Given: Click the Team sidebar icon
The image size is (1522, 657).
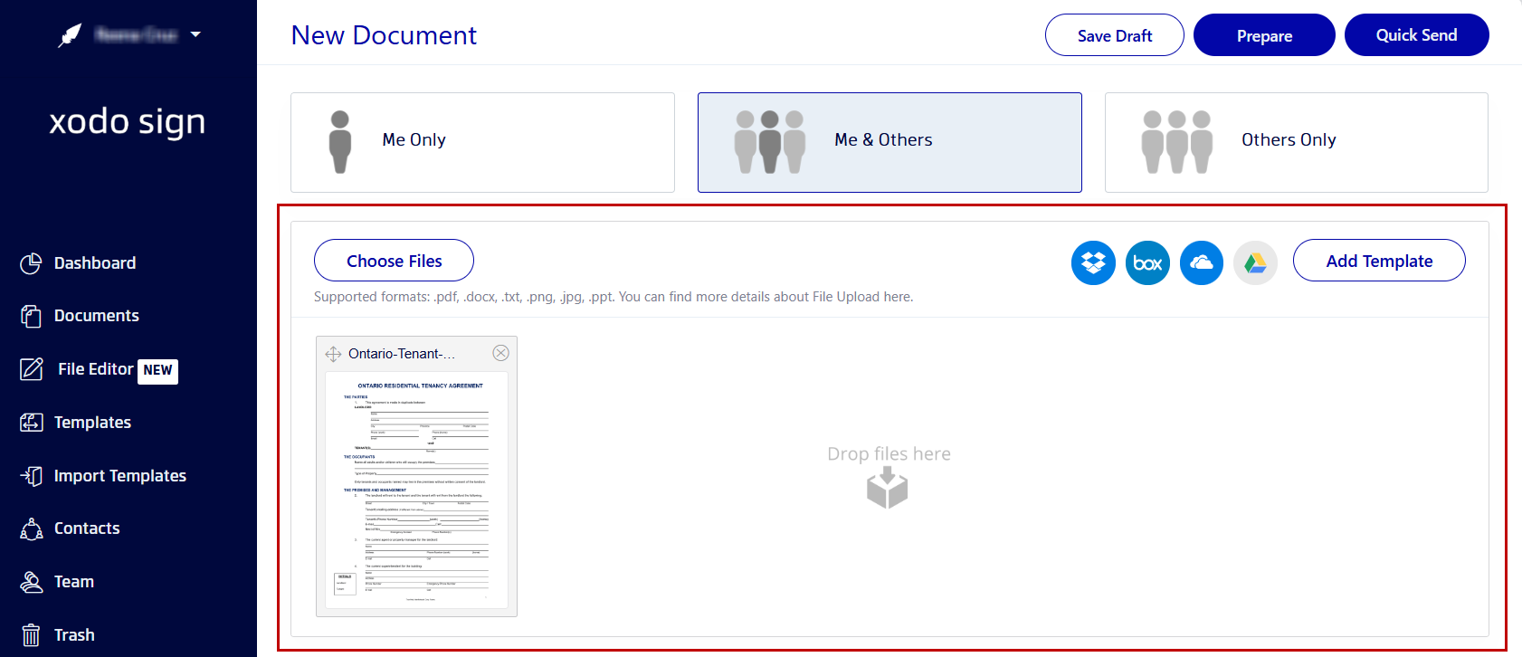Looking at the screenshot, I should 31,582.
